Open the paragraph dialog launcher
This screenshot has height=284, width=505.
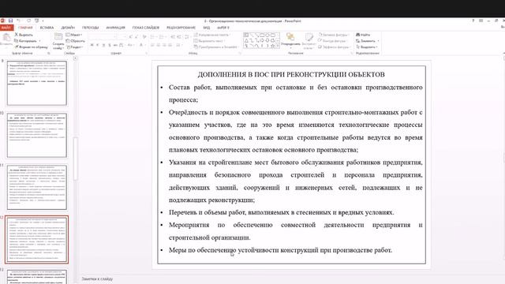point(240,54)
